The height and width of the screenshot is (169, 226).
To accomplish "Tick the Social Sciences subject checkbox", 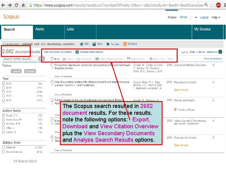I will point(3,152).
